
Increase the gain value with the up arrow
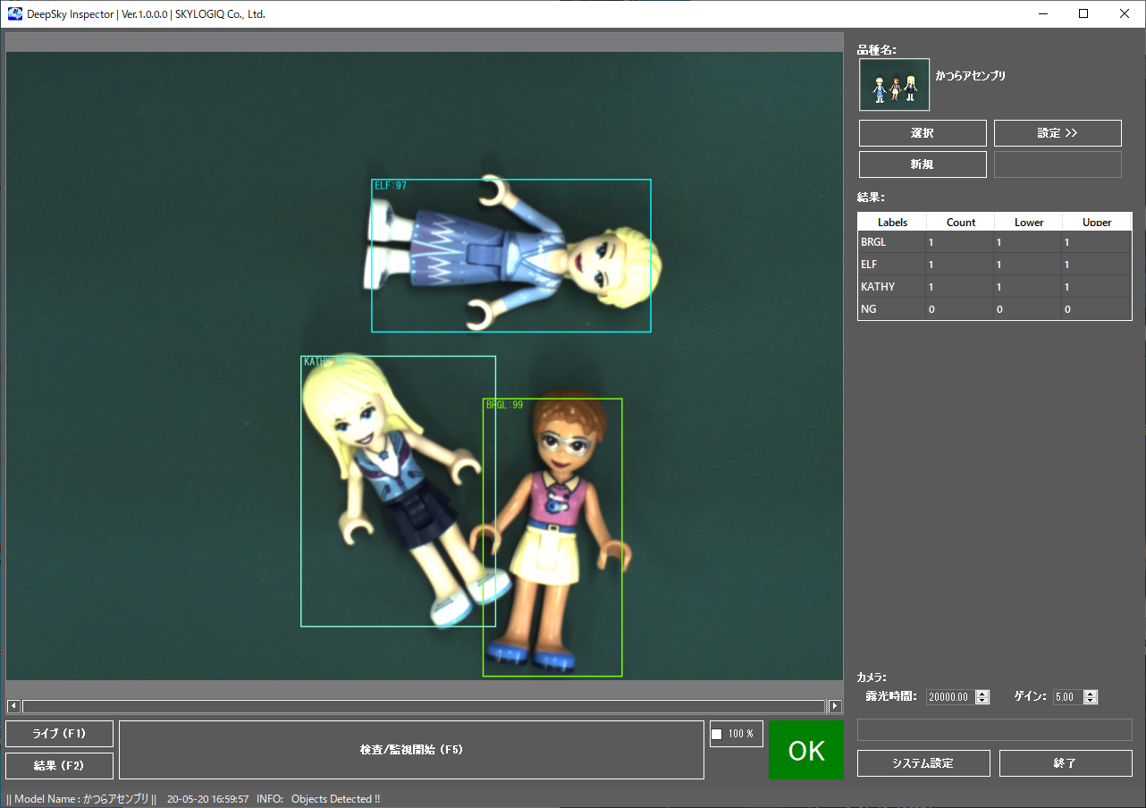(1090, 694)
